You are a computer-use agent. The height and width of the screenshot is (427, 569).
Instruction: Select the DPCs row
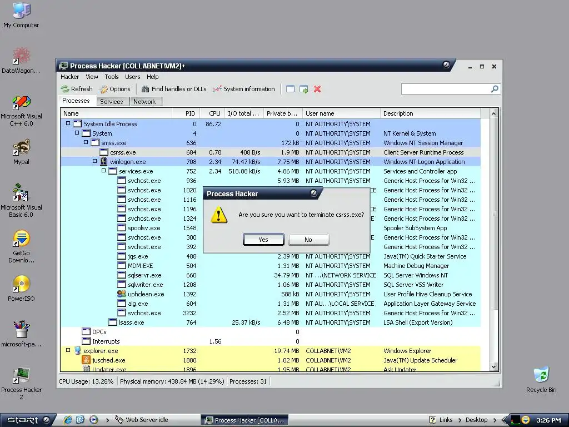271,332
